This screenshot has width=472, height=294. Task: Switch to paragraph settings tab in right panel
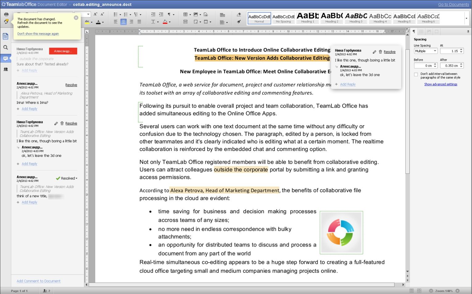[414, 31]
